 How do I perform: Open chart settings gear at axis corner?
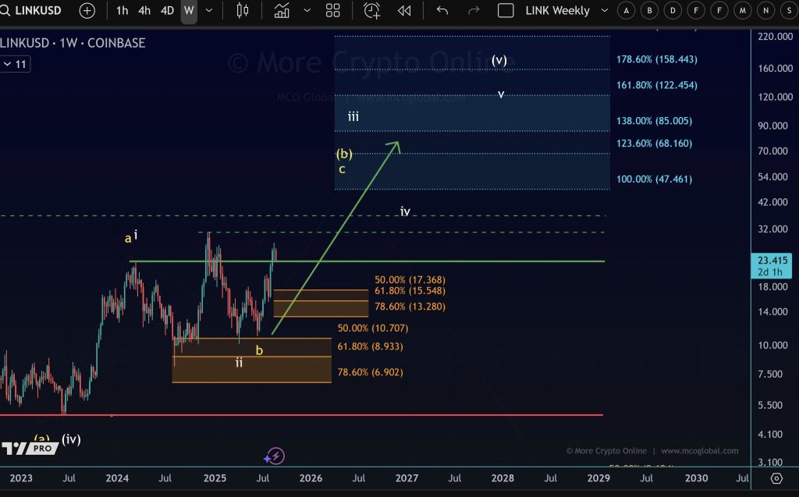[776, 478]
